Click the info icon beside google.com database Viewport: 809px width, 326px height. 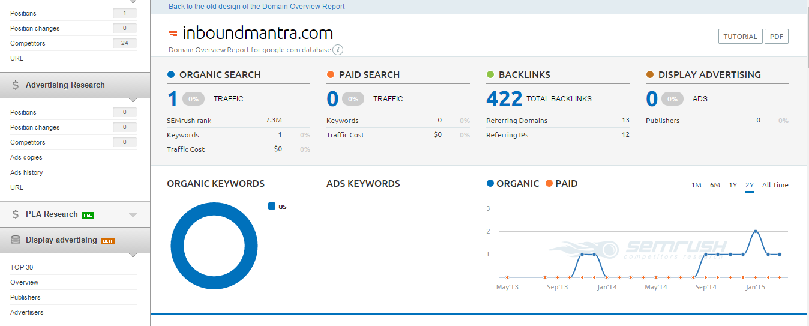[x=338, y=50]
